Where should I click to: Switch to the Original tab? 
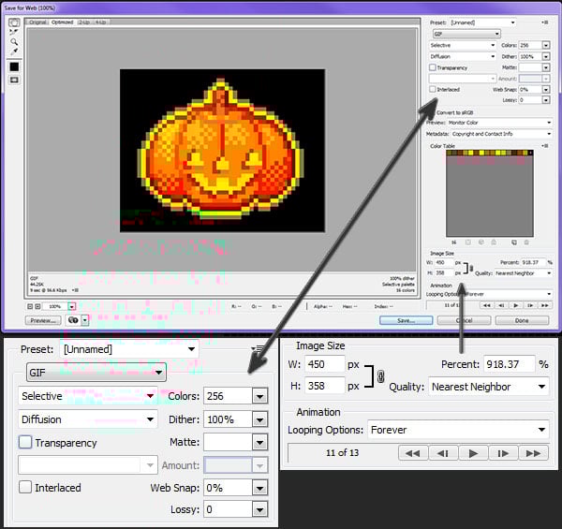(x=37, y=21)
